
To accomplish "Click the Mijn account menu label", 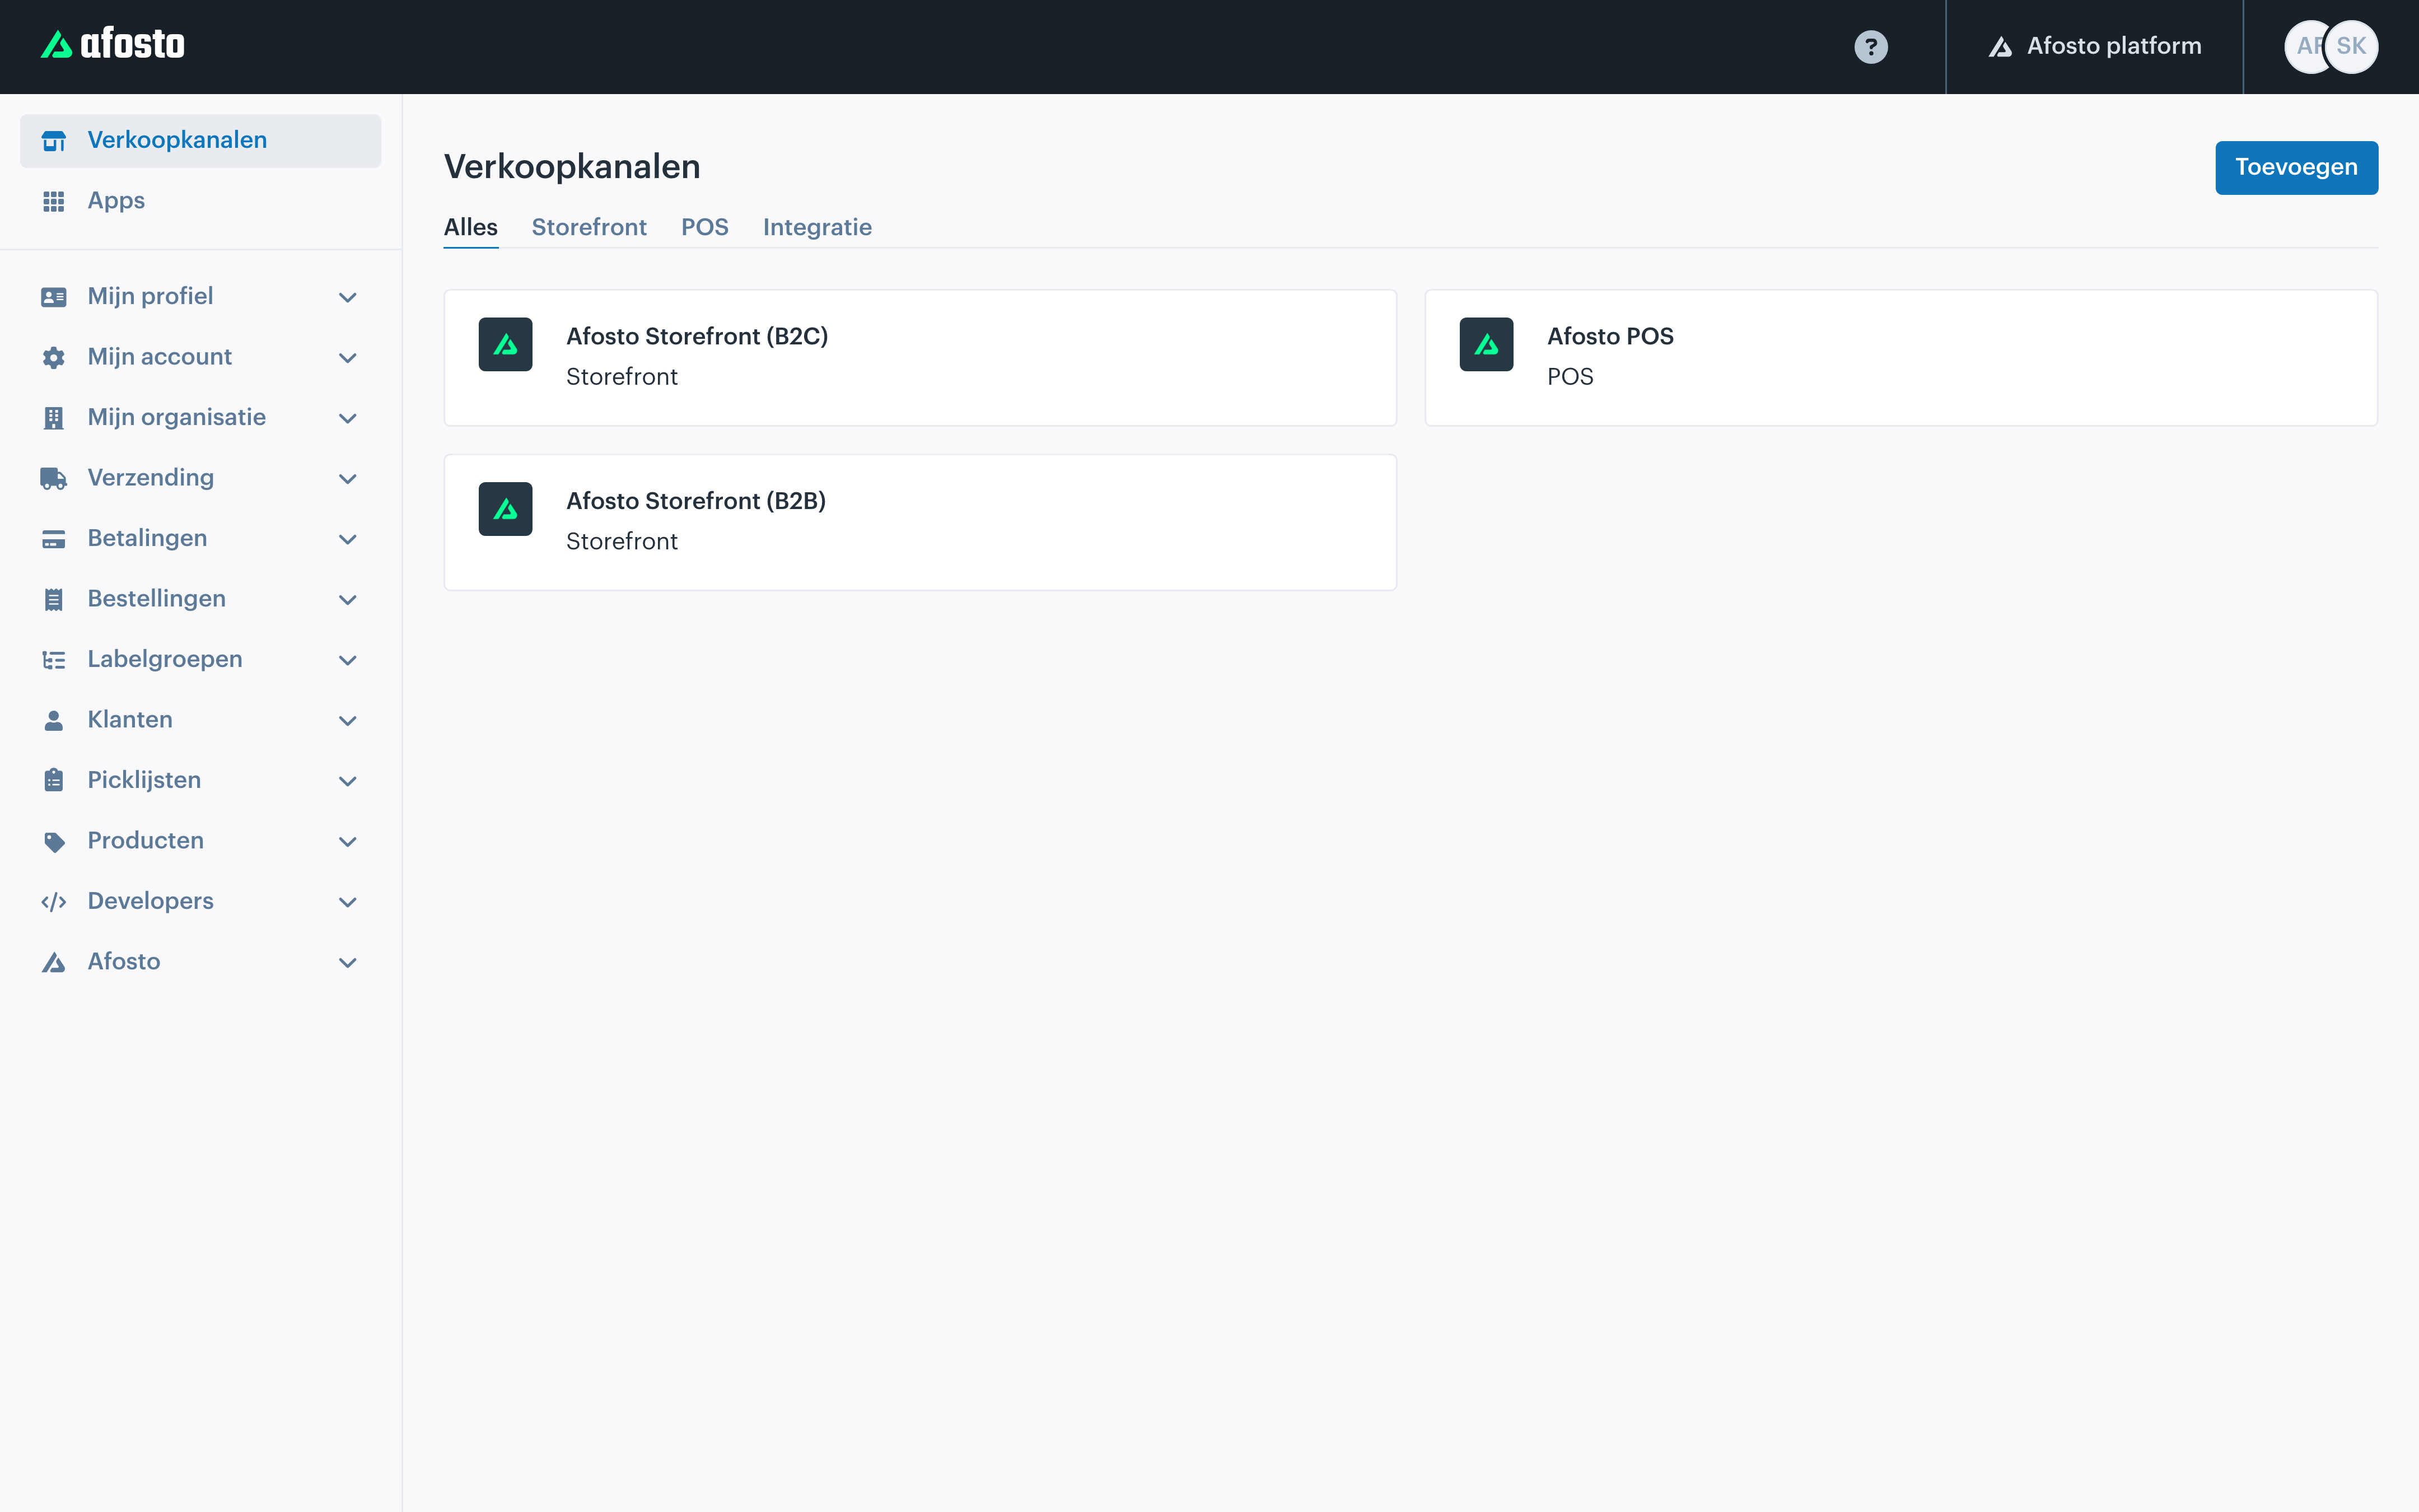I will tap(160, 356).
